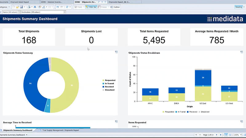Click the Refresh icon
Image resolution: width=246 pixels, height=138 pixels.
[67, 7]
